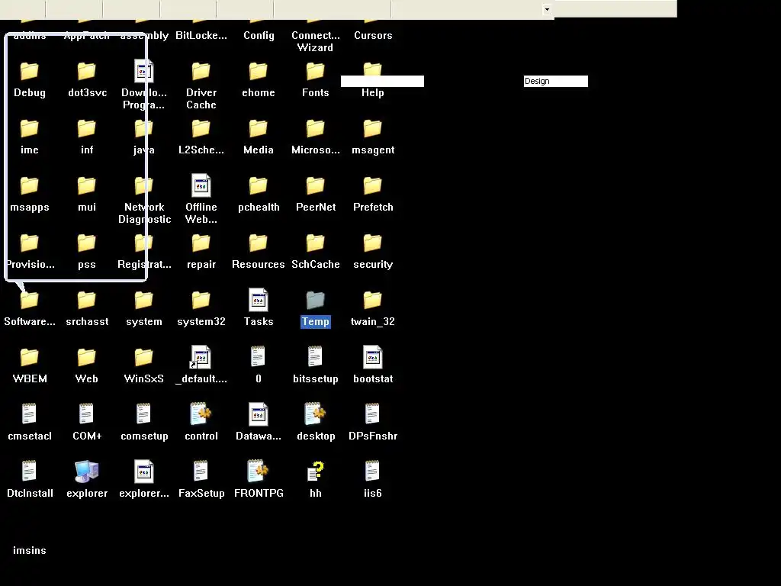Click the Design text field
The height and width of the screenshot is (586, 781).
(x=555, y=81)
